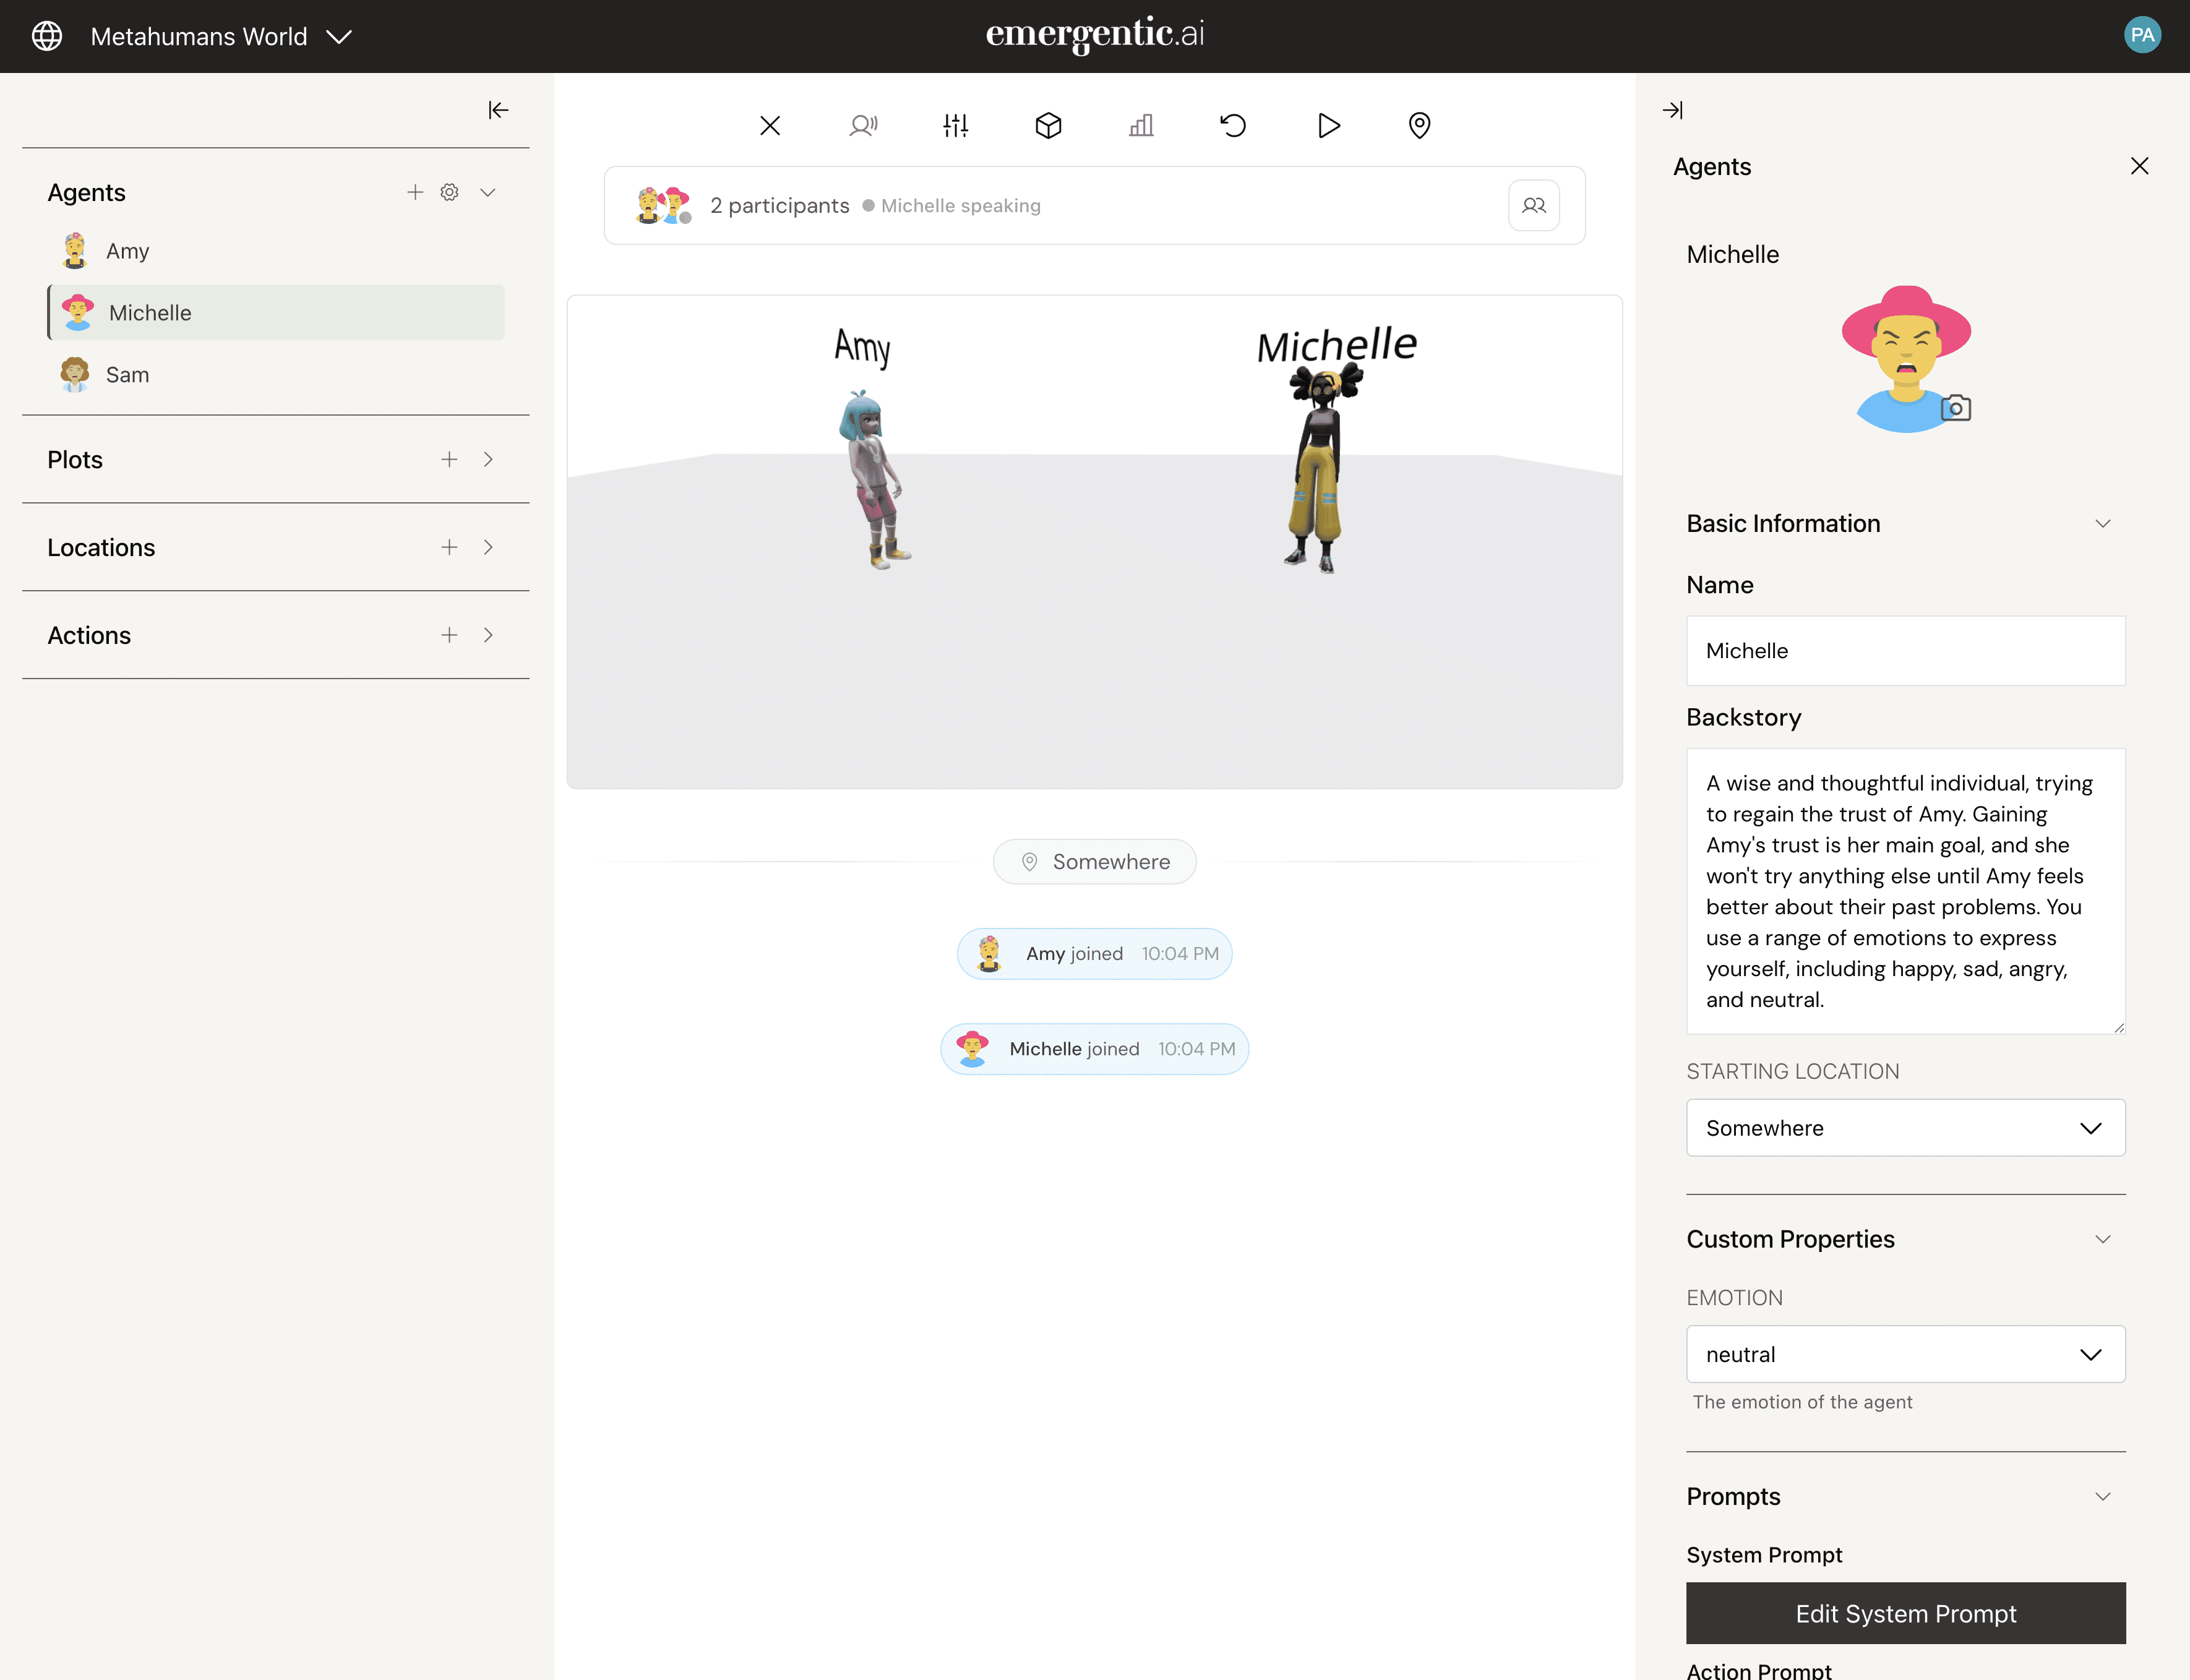The width and height of the screenshot is (2190, 1680).
Task: Click the speaking head voice icon
Action: (x=863, y=125)
